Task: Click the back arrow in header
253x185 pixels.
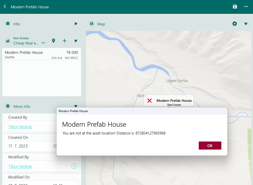Action: pos(5,7)
